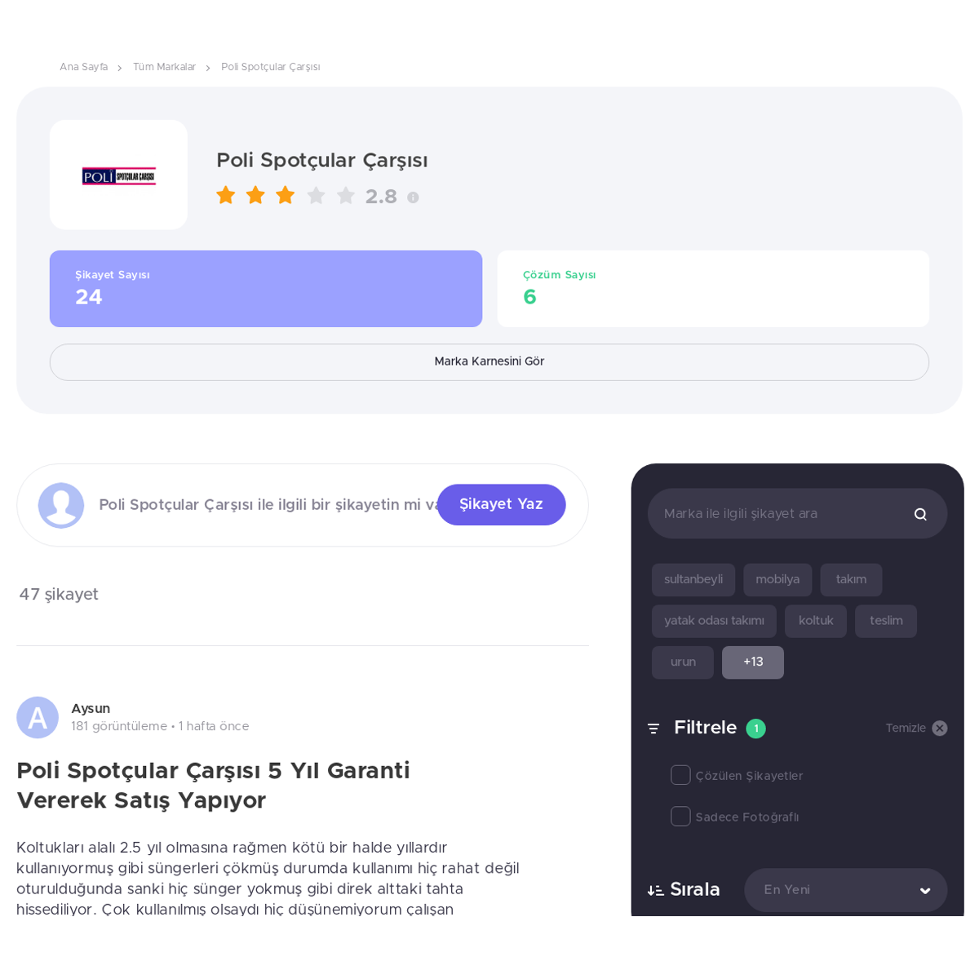
Task: Clear filters with the Temizle X icon
Action: (x=940, y=729)
